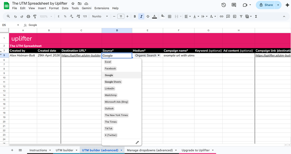Screen dimensions: 291x154
Task: Select column D header
Action: click(x=117, y=31)
